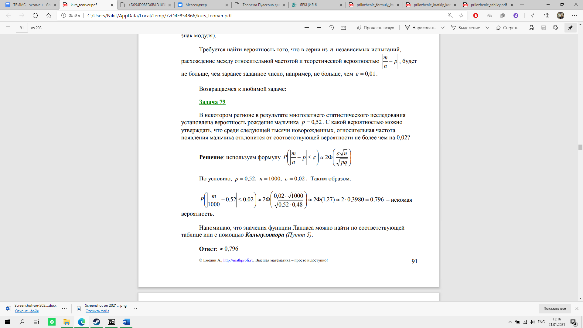Close the kurs_teorver.pdf tab
Viewport: 583px width, 328px height.
click(112, 5)
